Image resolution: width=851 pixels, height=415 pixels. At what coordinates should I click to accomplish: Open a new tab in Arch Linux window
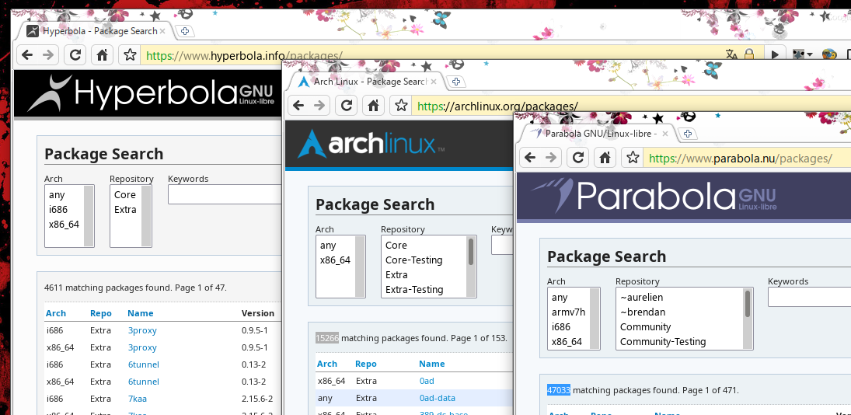[456, 82]
